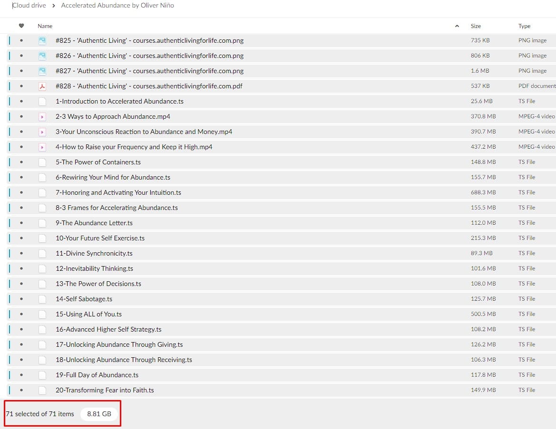Screen dimensions: 556x429
Task: Sort files by Size column
Action: pyautogui.click(x=476, y=26)
